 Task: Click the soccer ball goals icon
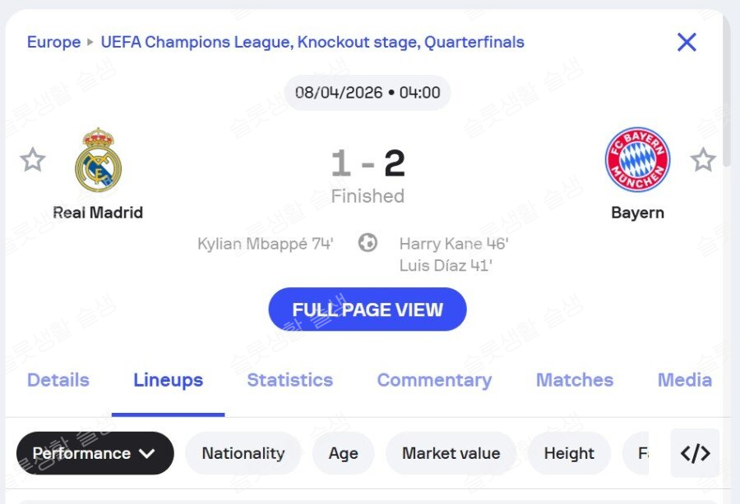click(368, 243)
